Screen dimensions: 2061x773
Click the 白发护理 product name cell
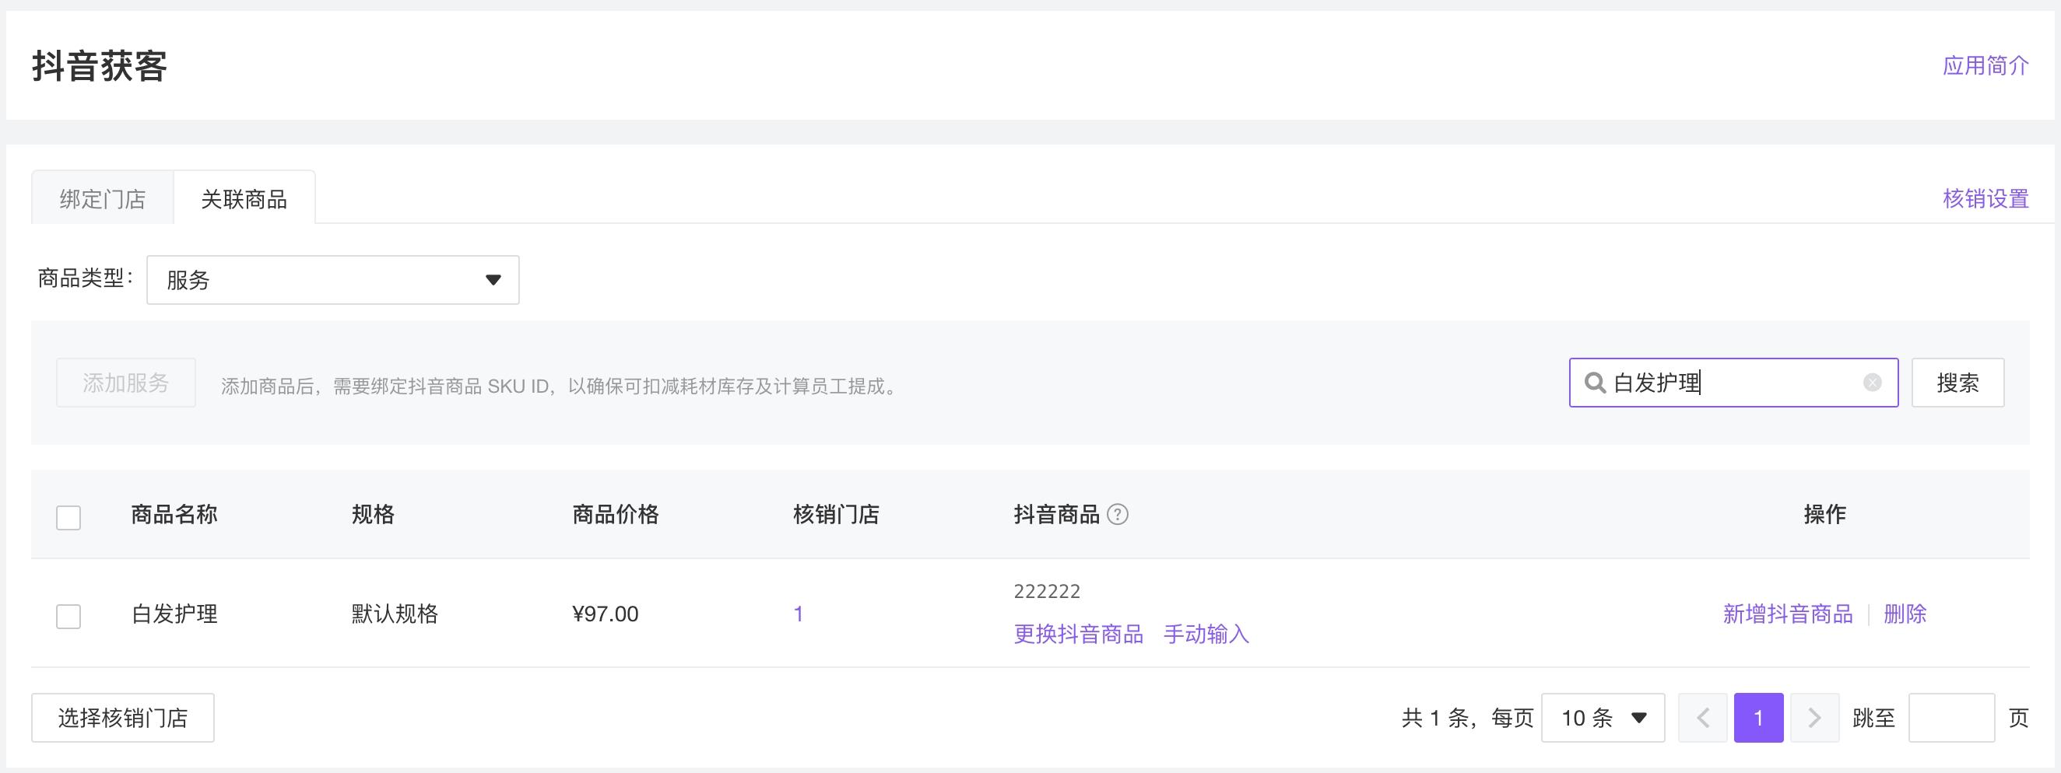(x=174, y=614)
